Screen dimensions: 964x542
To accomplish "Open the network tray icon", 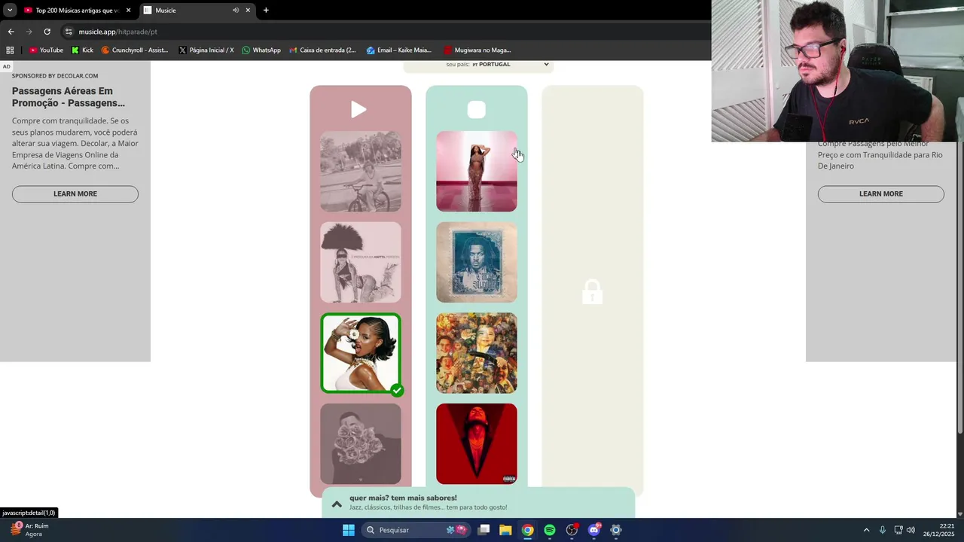I will [898, 530].
